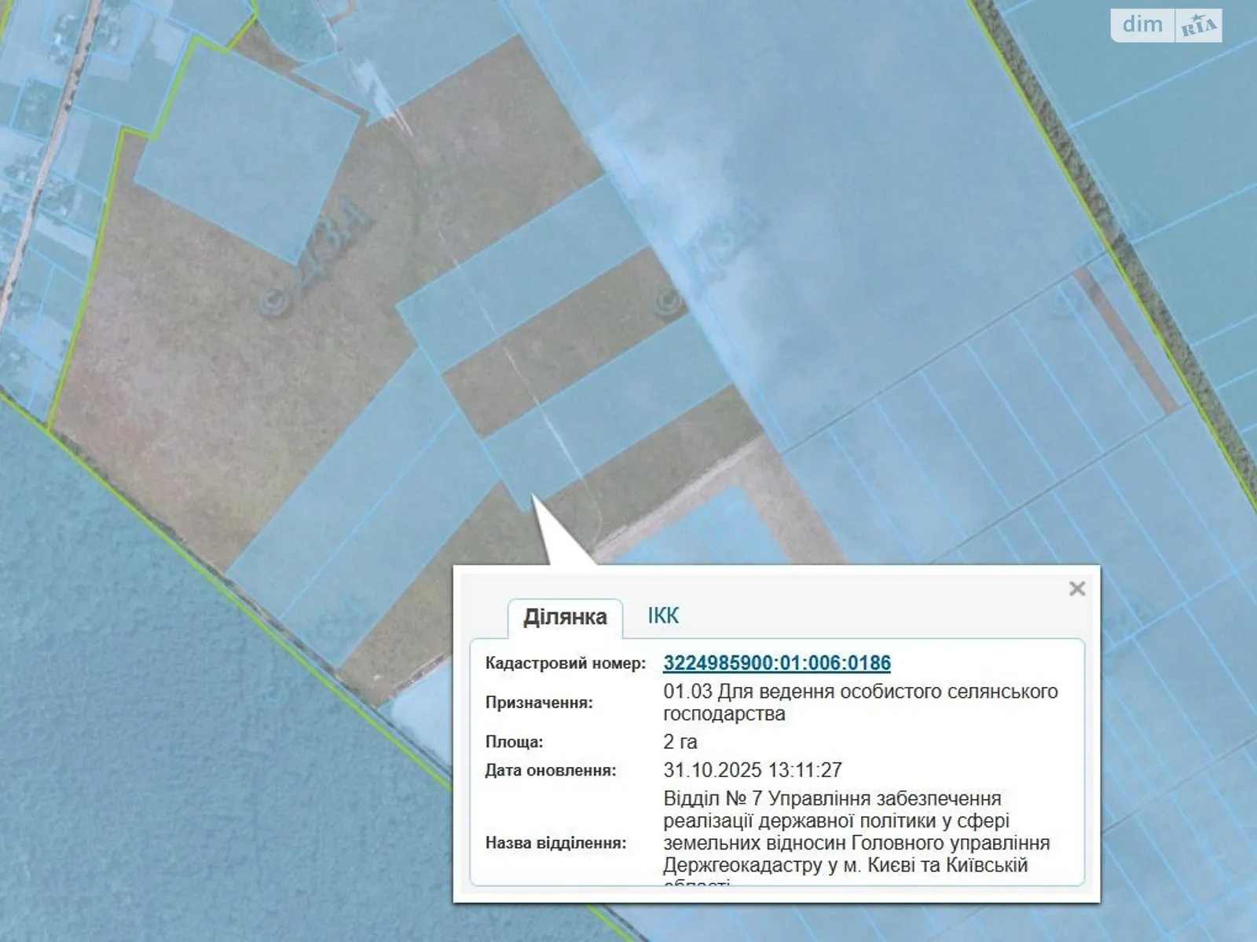The width and height of the screenshot is (1257, 942).
Task: Click the area value 2 га
Action: tap(680, 742)
